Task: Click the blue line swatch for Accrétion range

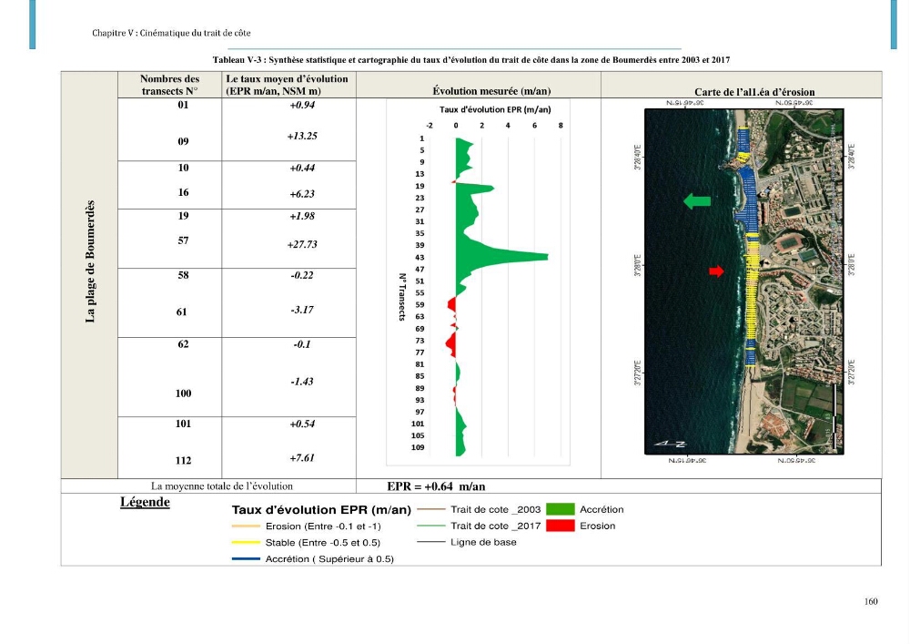Action: click(x=246, y=559)
